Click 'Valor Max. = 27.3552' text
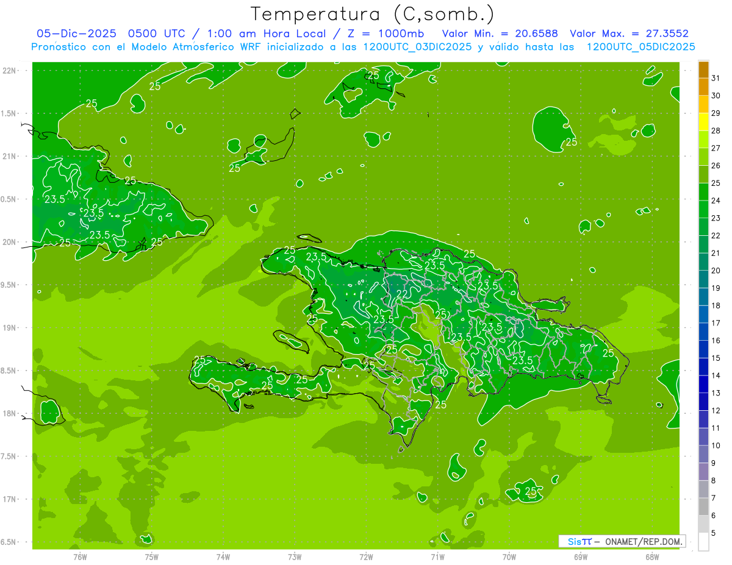 coord(630,34)
